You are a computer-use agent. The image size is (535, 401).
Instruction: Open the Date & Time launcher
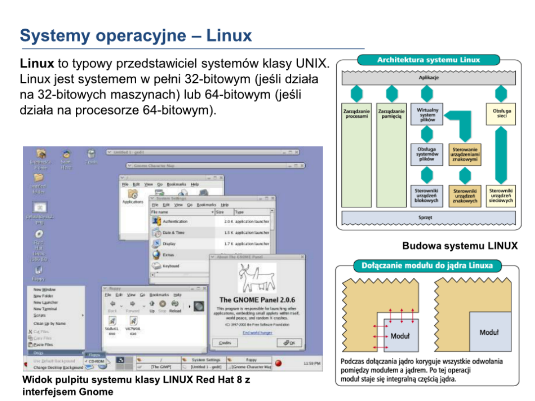157,233
